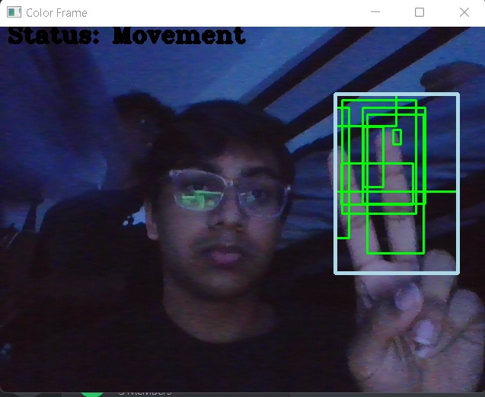
Task: Click the Color Frame window icon
Action: click(14, 12)
